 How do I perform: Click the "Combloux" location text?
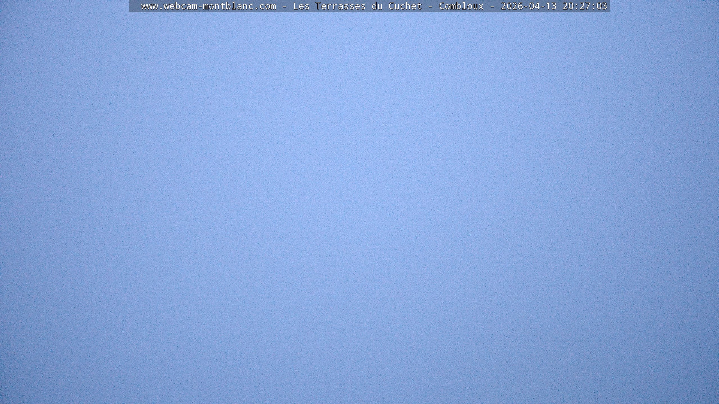click(461, 6)
